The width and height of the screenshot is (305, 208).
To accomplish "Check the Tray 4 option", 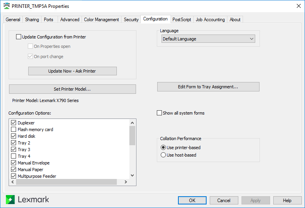I will click(x=14, y=156).
